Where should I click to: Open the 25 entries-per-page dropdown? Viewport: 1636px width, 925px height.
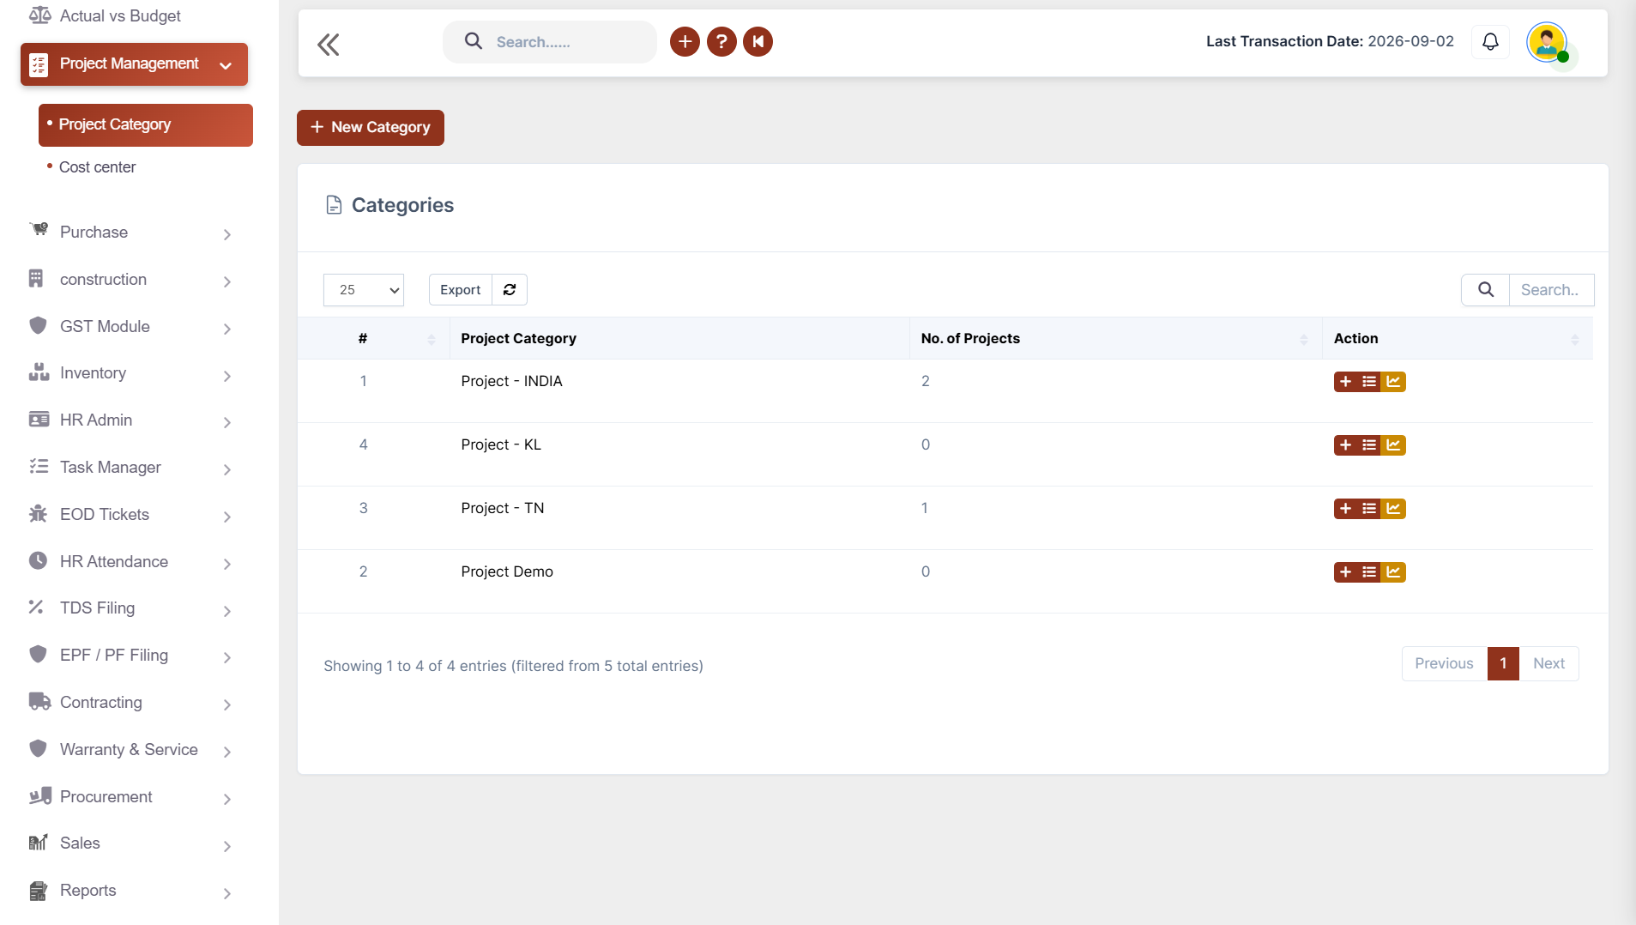coord(364,290)
